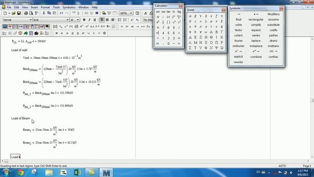Click the vertical scrollbar thumb of worksheet
This screenshot has width=314, height=177.
312,100
